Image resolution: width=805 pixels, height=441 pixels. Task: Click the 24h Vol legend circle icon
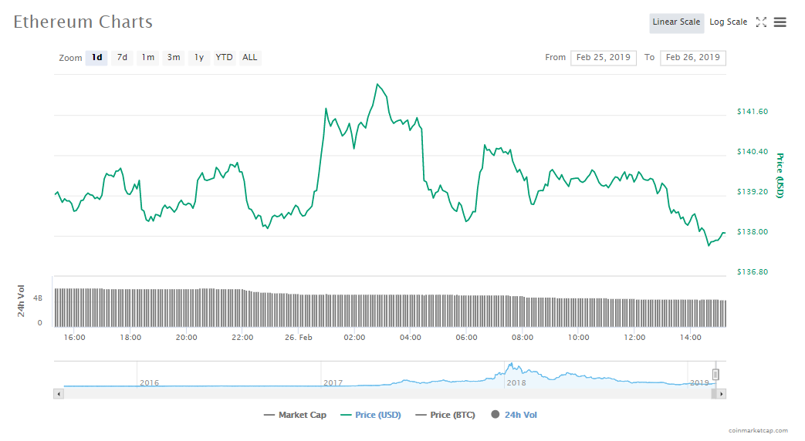[496, 415]
